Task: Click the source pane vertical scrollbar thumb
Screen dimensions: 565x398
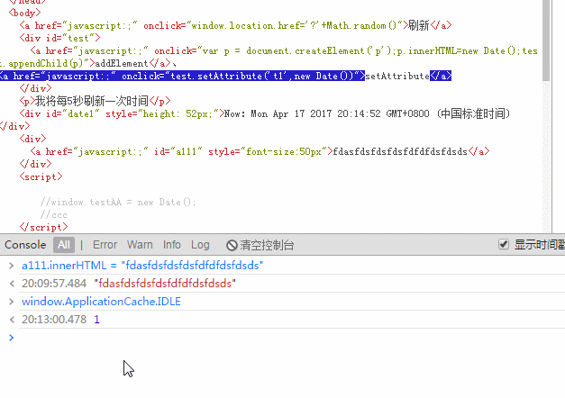Action: tap(546, 41)
